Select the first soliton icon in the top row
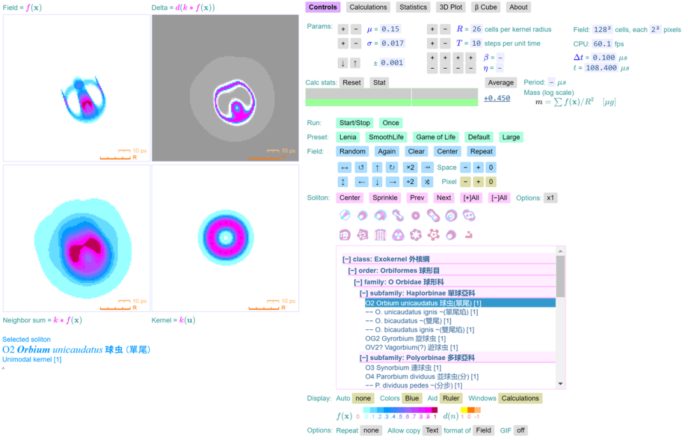The height and width of the screenshot is (440, 688). point(345,215)
